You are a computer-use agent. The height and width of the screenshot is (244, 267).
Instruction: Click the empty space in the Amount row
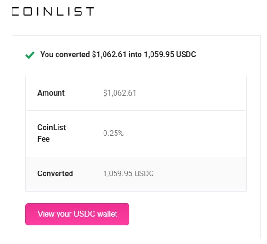pyautogui.click(x=191, y=93)
